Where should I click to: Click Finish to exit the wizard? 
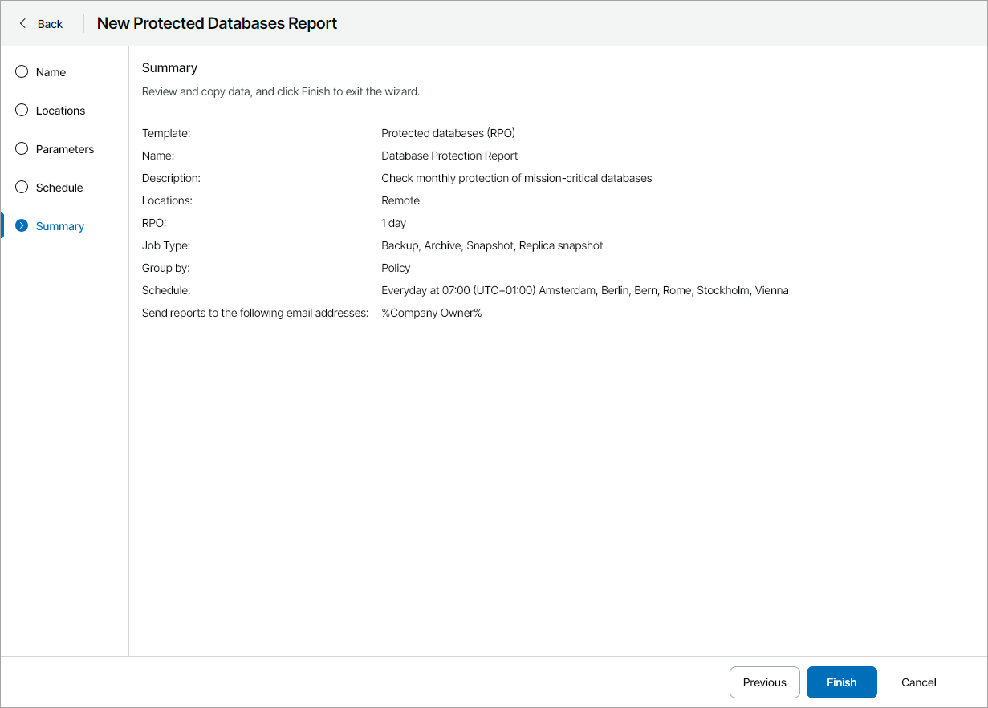pyautogui.click(x=841, y=682)
